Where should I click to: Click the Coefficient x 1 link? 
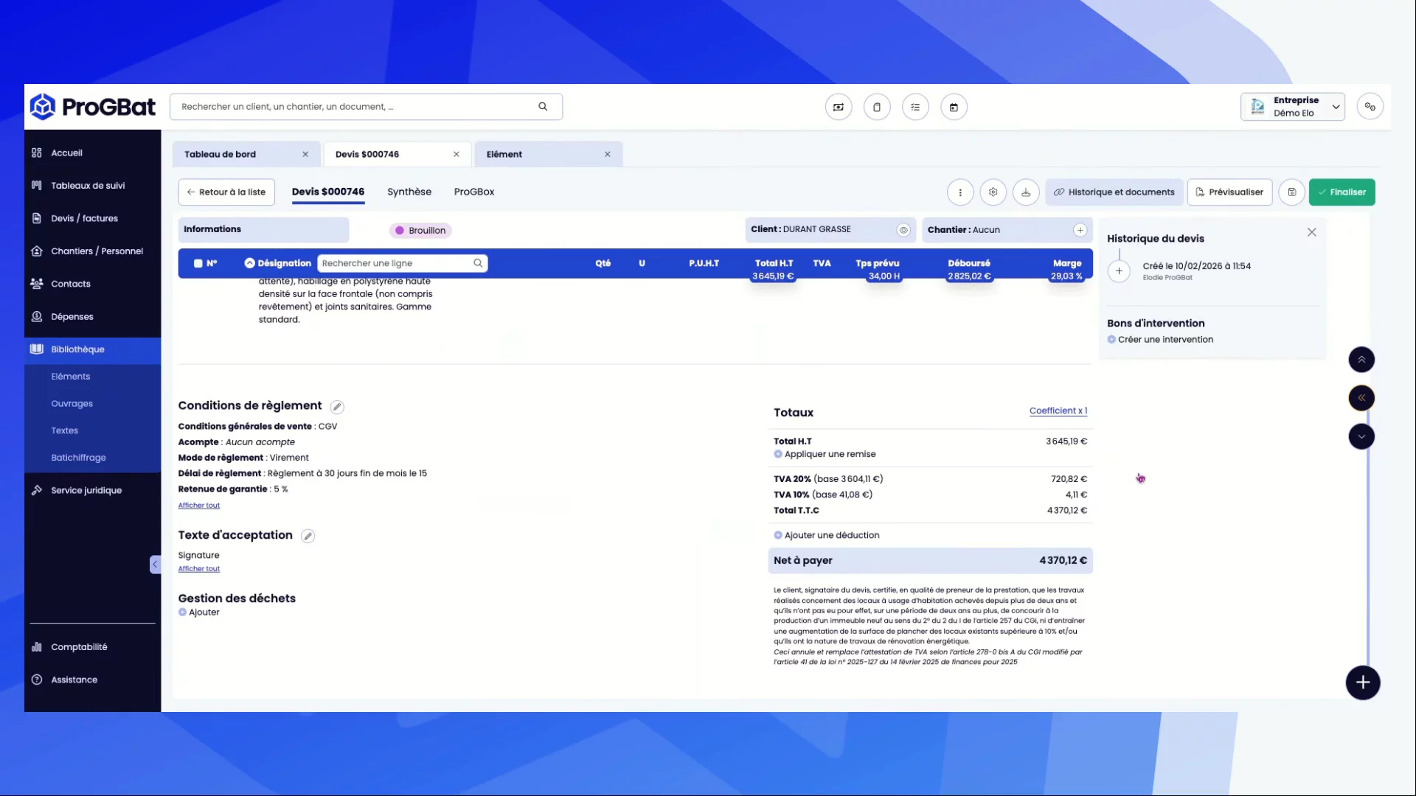coord(1058,411)
